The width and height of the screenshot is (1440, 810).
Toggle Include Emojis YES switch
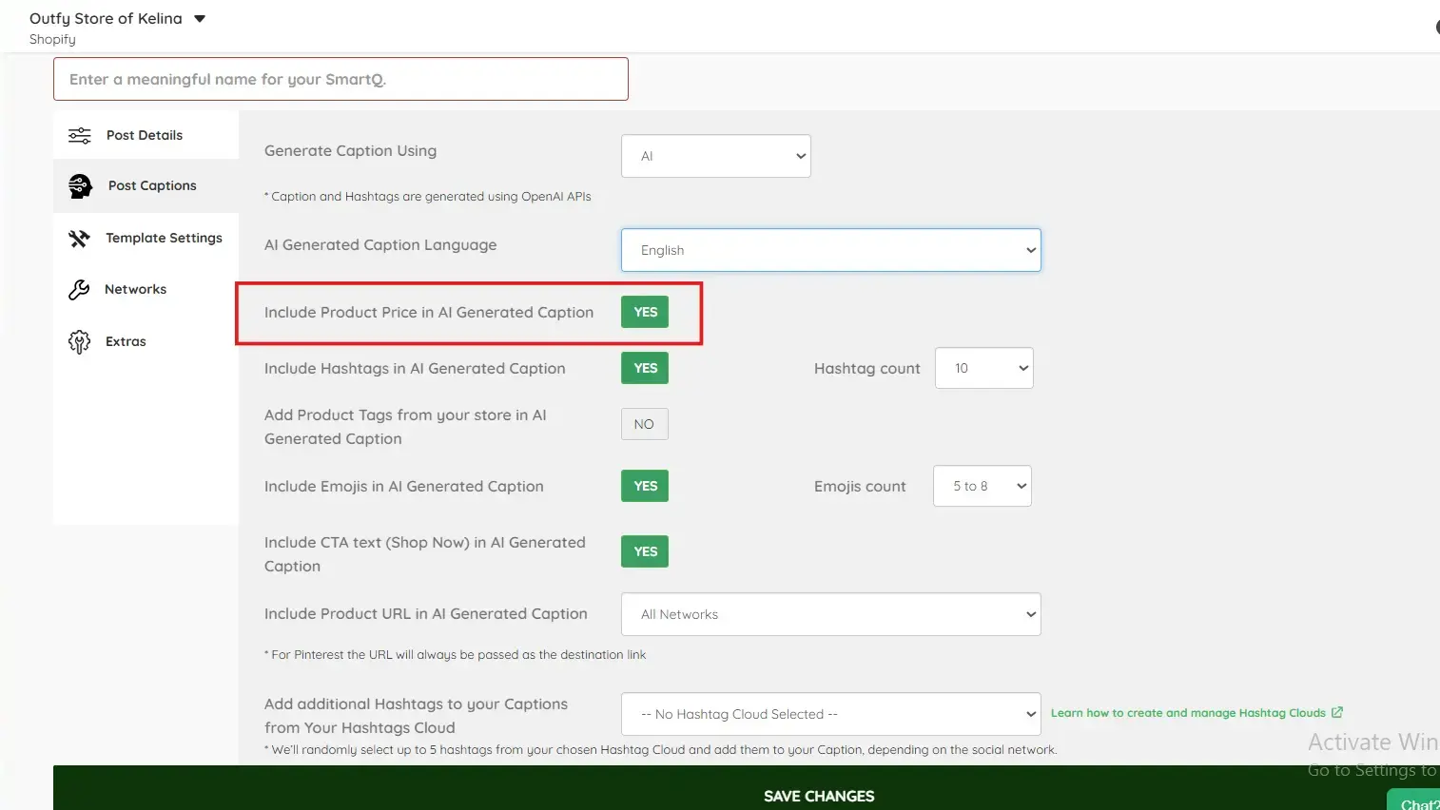(645, 486)
